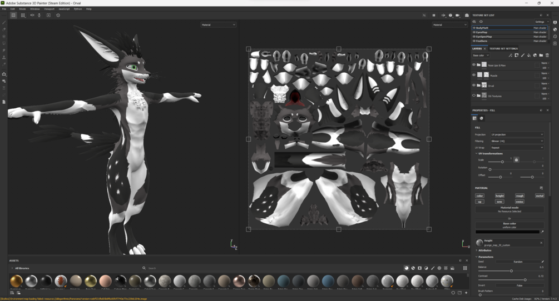
Task: Toggle visibility of Nose Lips & Maw layer
Action: pyautogui.click(x=474, y=65)
